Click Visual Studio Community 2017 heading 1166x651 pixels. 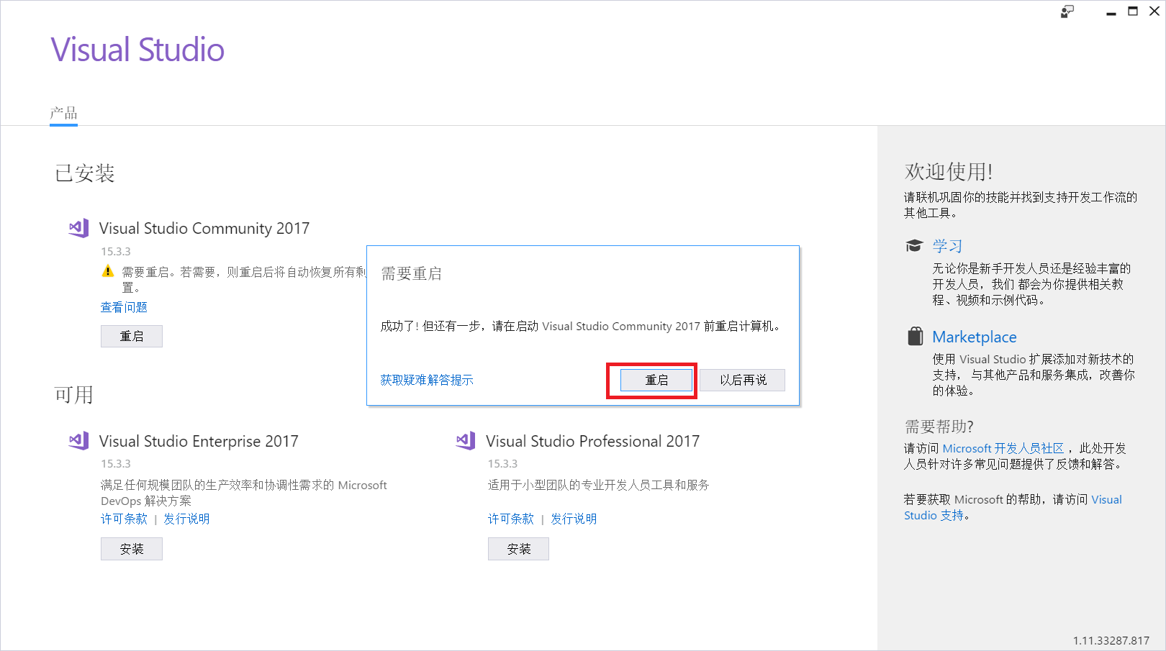[x=204, y=228]
